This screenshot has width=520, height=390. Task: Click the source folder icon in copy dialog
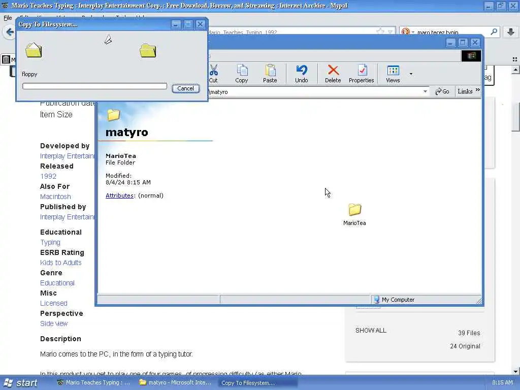point(34,50)
